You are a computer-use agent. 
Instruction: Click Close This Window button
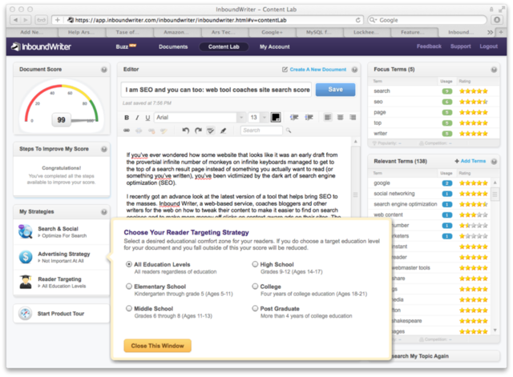point(157,346)
